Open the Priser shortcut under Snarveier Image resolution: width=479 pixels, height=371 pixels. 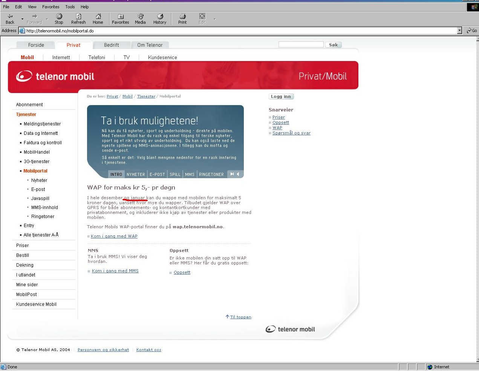[279, 117]
